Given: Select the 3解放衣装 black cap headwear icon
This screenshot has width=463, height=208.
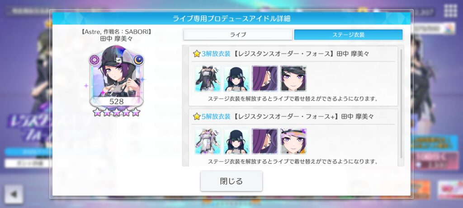Looking at the screenshot, I should [x=236, y=79].
